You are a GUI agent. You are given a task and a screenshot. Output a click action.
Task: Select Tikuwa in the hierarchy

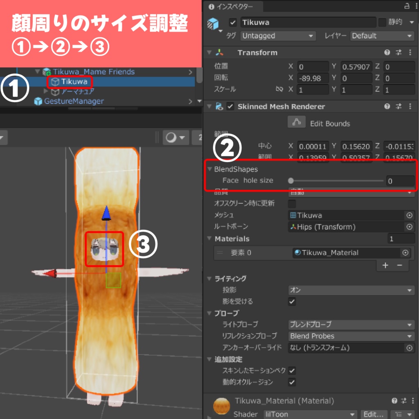(74, 81)
